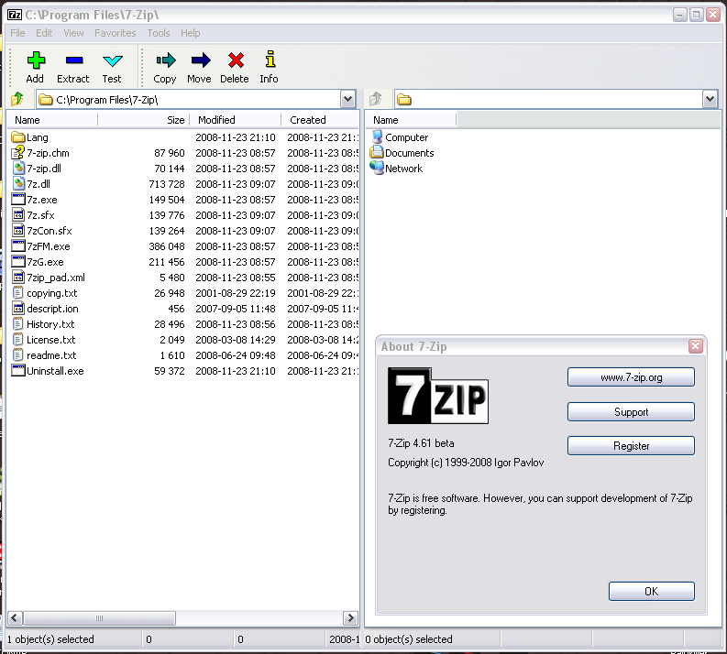Select the Computer icon in right panel
Screen dimensions: 727x654
(x=377, y=137)
